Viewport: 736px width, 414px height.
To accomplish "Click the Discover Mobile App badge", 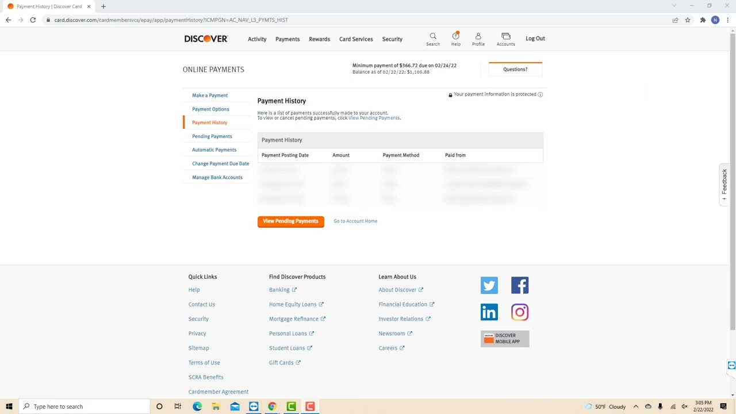I will click(505, 339).
